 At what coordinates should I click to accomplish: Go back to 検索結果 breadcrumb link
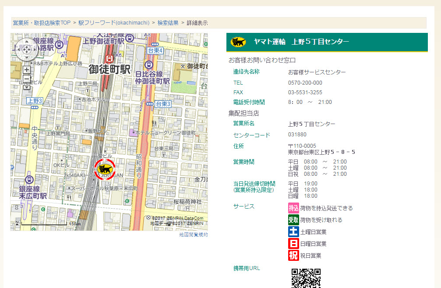168,23
